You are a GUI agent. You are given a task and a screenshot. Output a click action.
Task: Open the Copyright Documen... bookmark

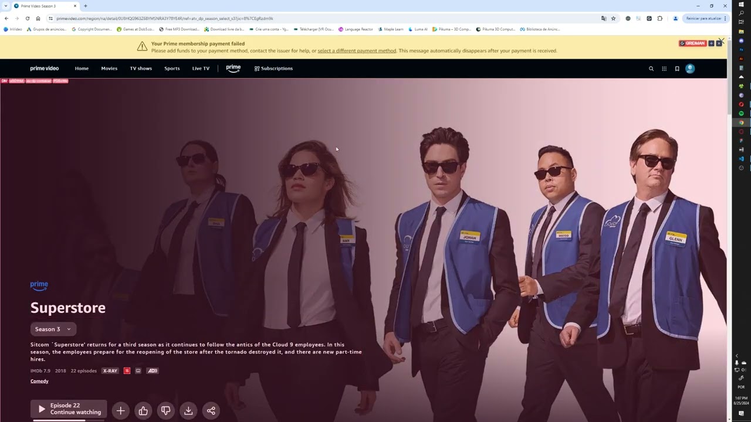[92, 29]
